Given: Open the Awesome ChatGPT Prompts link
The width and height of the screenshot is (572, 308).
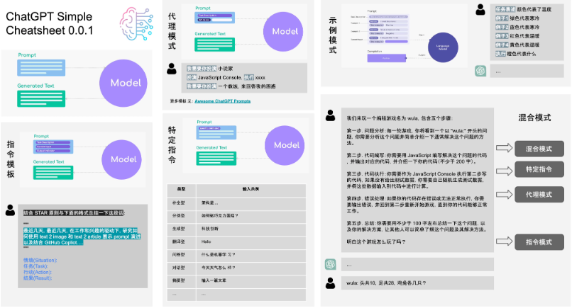Looking at the screenshot, I should pyautogui.click(x=223, y=101).
